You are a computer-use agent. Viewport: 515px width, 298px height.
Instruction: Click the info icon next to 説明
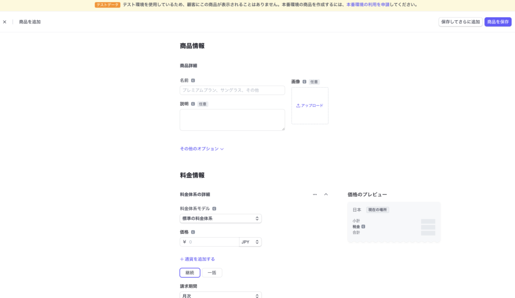tap(193, 104)
